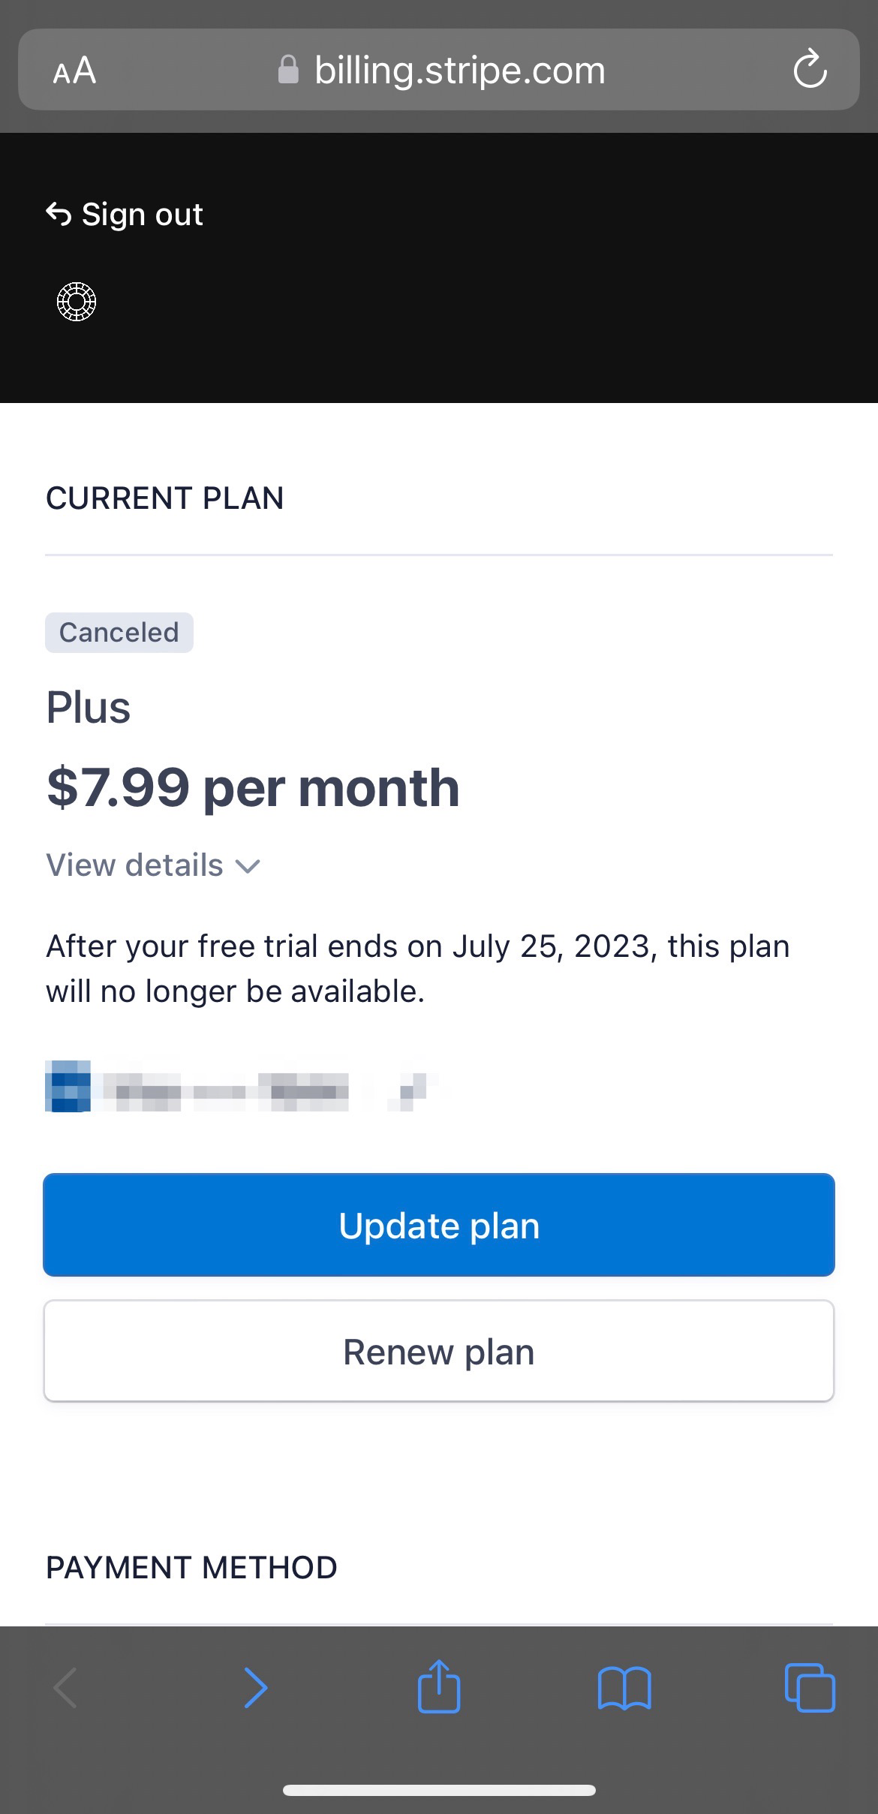The height and width of the screenshot is (1814, 878).
Task: Reload the page with refresh icon
Action: (x=810, y=70)
